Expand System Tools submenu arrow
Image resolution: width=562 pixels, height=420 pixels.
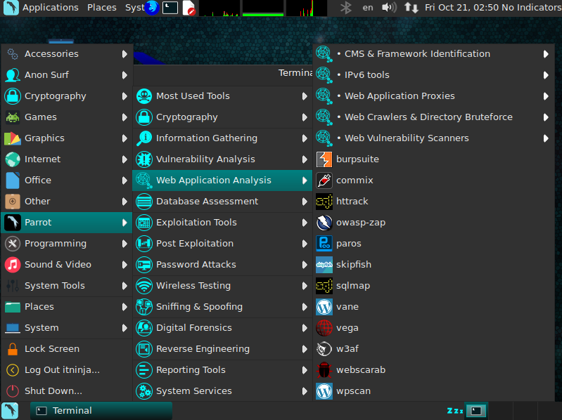tap(124, 286)
